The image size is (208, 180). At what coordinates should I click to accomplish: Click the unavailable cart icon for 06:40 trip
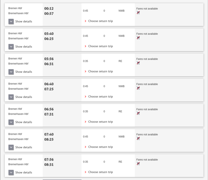[x=138, y=88]
